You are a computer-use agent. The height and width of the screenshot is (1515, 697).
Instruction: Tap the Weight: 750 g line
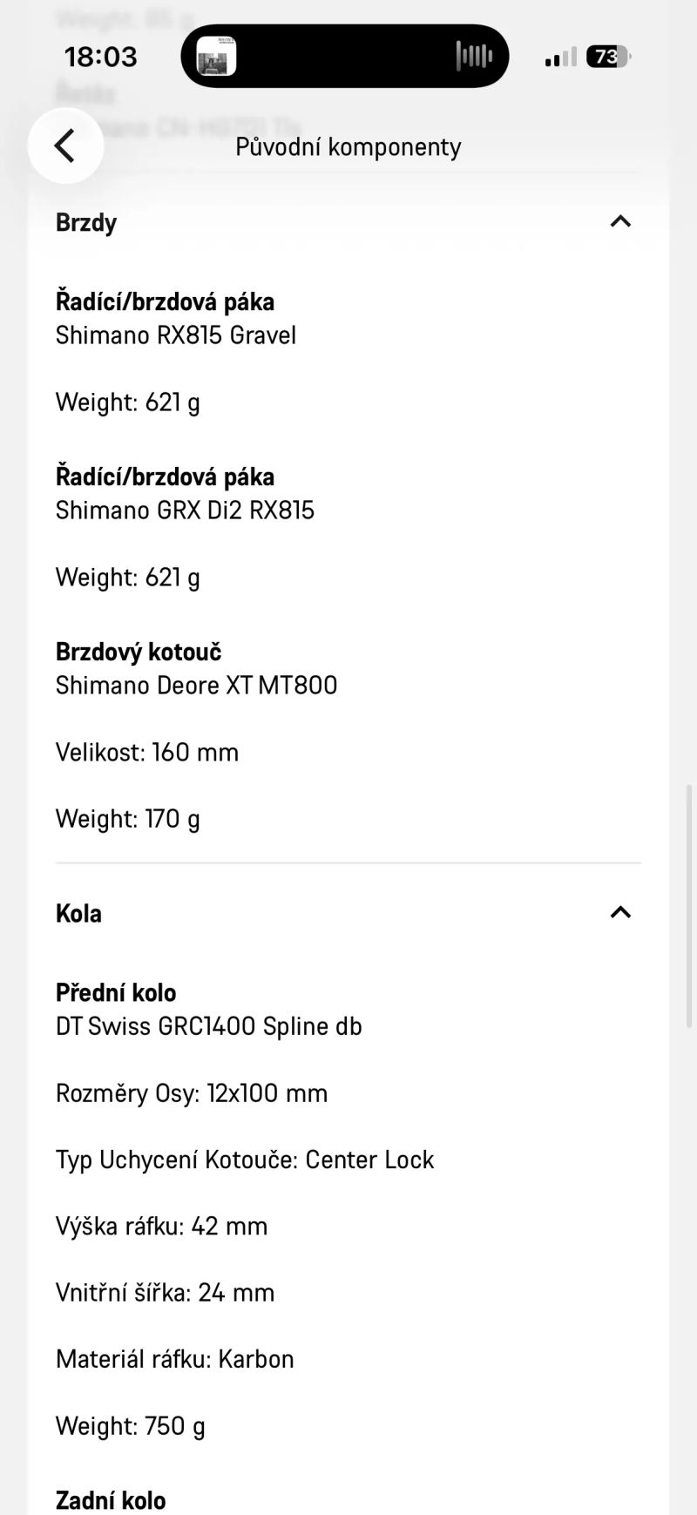(131, 1426)
